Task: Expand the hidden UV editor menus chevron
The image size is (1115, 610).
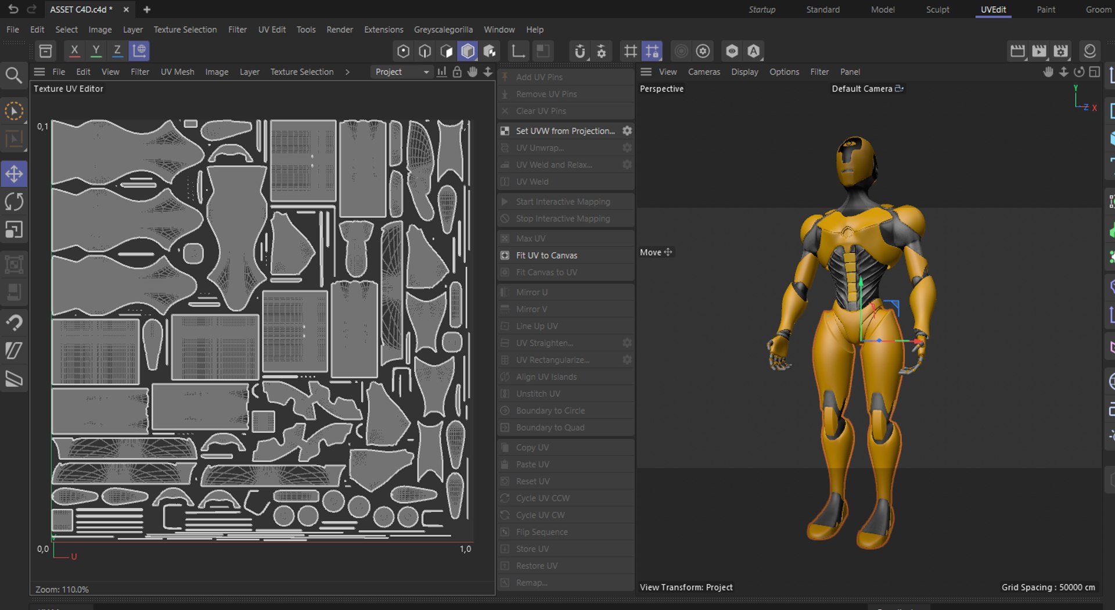Action: [347, 72]
